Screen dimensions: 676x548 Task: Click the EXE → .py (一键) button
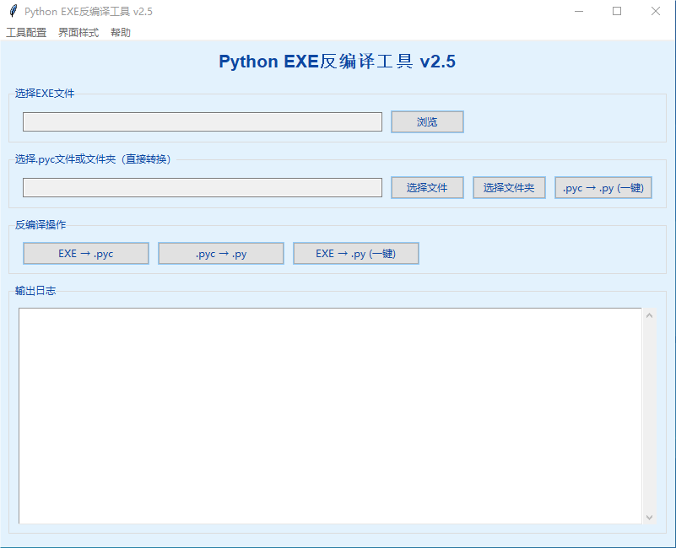pyautogui.click(x=356, y=253)
